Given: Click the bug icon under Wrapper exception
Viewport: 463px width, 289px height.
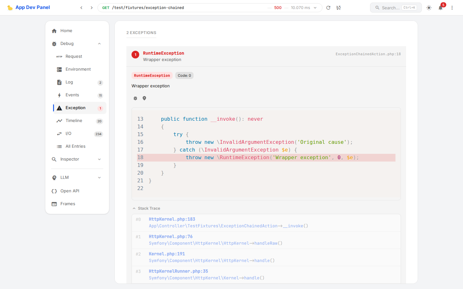Looking at the screenshot, I should [135, 98].
